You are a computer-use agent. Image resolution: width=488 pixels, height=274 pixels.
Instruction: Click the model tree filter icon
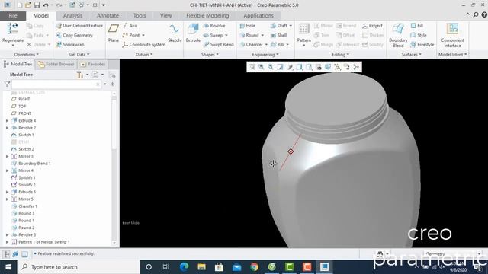pos(7,84)
